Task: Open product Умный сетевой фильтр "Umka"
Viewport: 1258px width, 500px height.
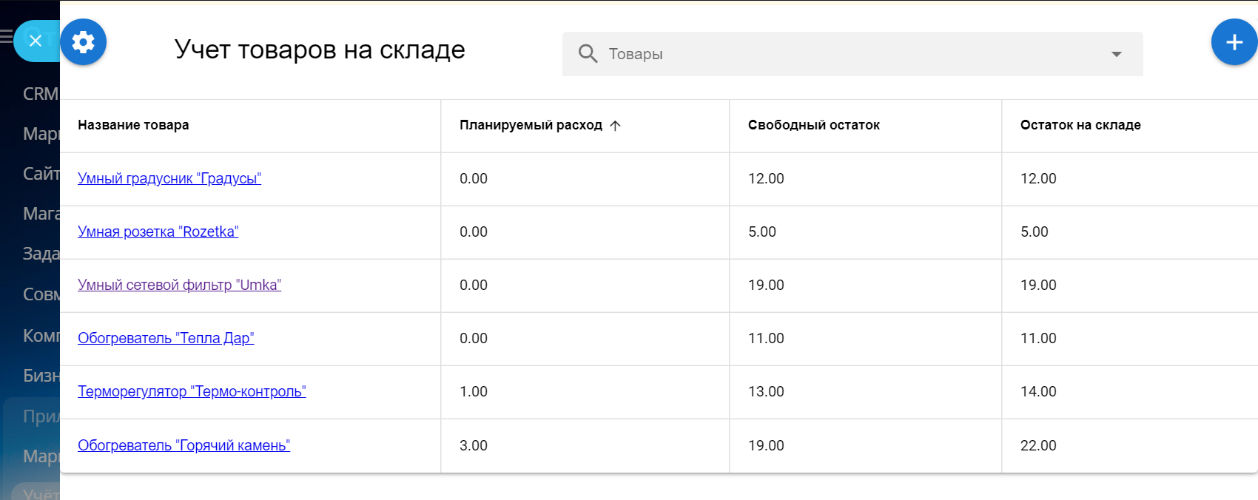Action: 179,285
